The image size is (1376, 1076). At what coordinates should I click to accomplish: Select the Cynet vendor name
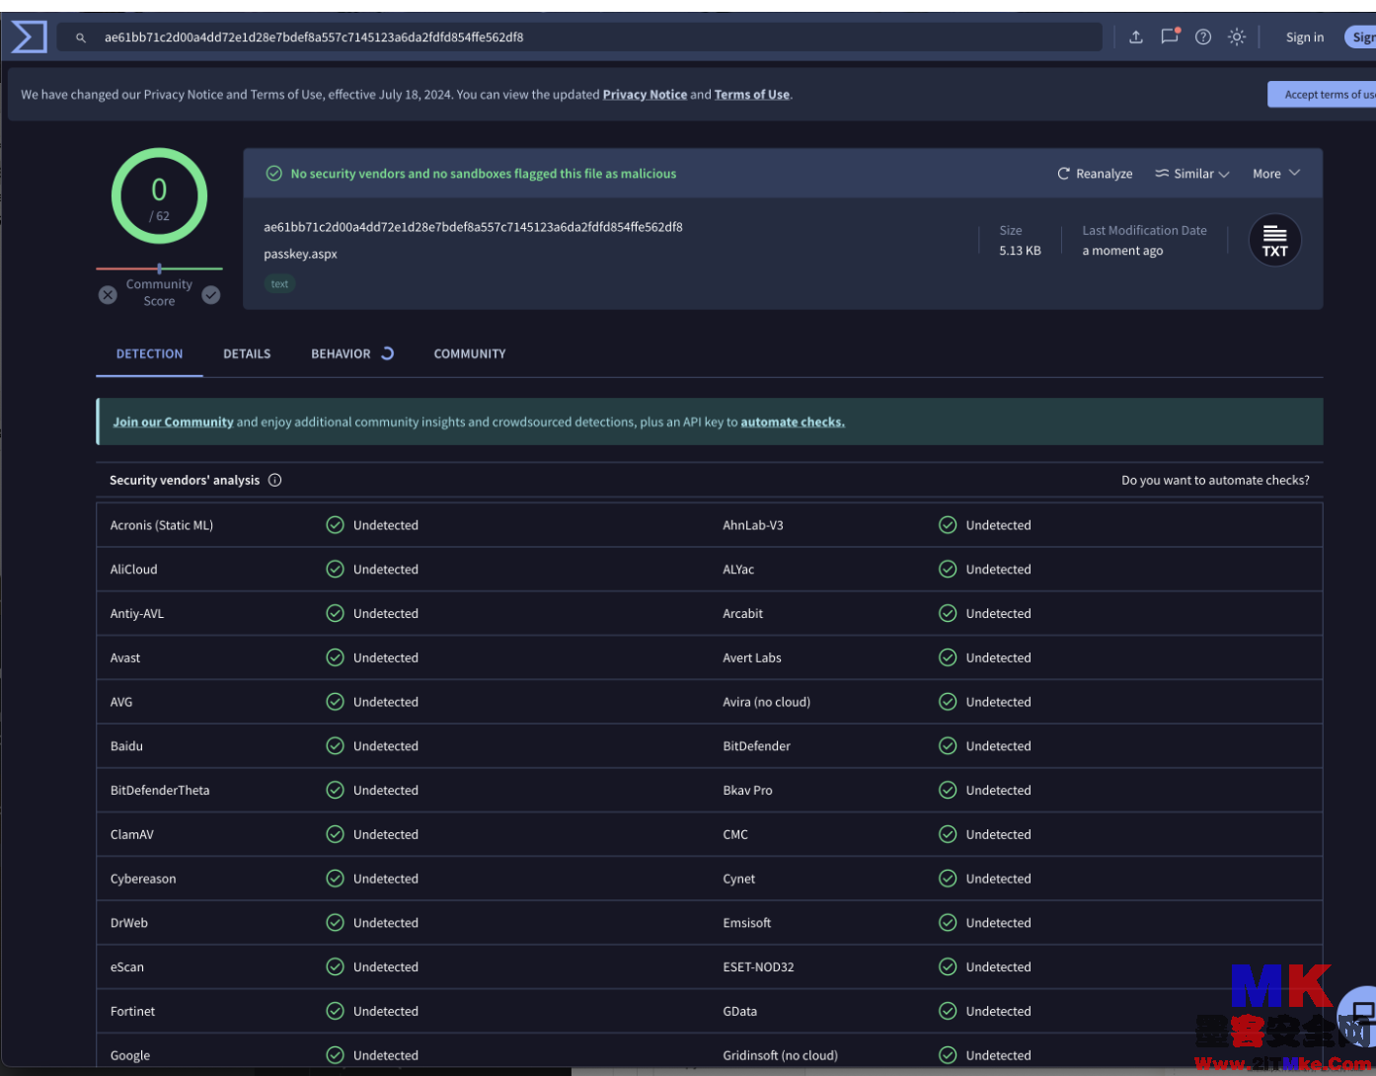(x=739, y=879)
